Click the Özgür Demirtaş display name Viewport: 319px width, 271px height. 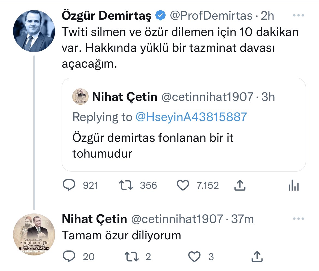point(107,16)
